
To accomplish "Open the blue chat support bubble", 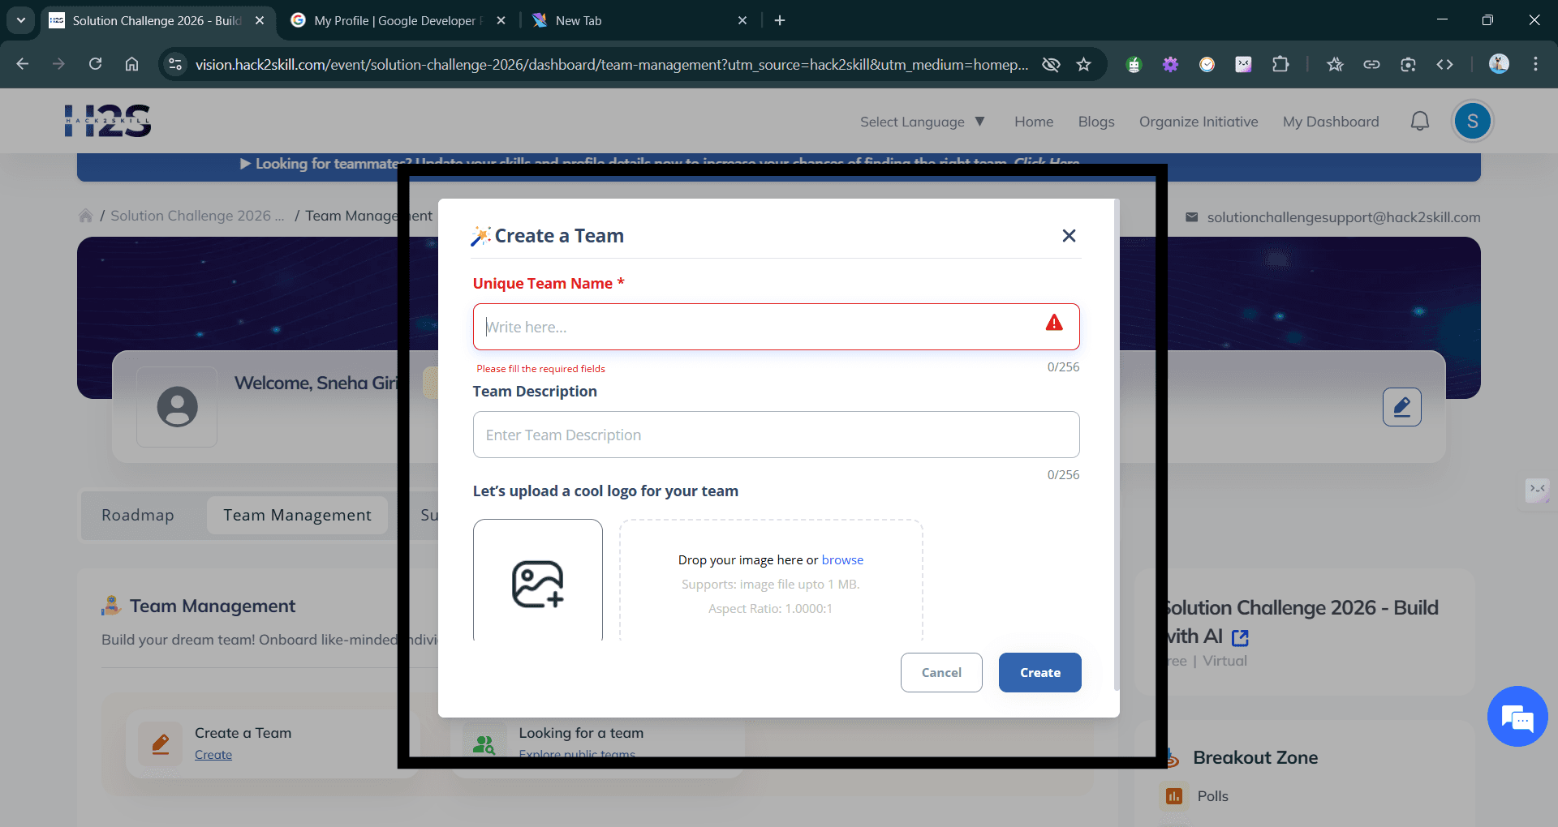I will click(x=1517, y=716).
